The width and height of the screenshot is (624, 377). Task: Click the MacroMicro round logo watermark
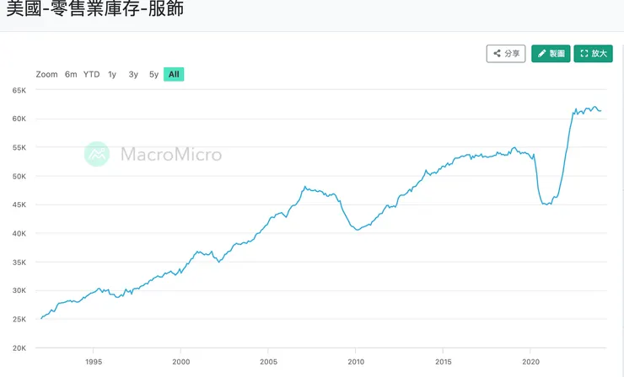pyautogui.click(x=97, y=154)
